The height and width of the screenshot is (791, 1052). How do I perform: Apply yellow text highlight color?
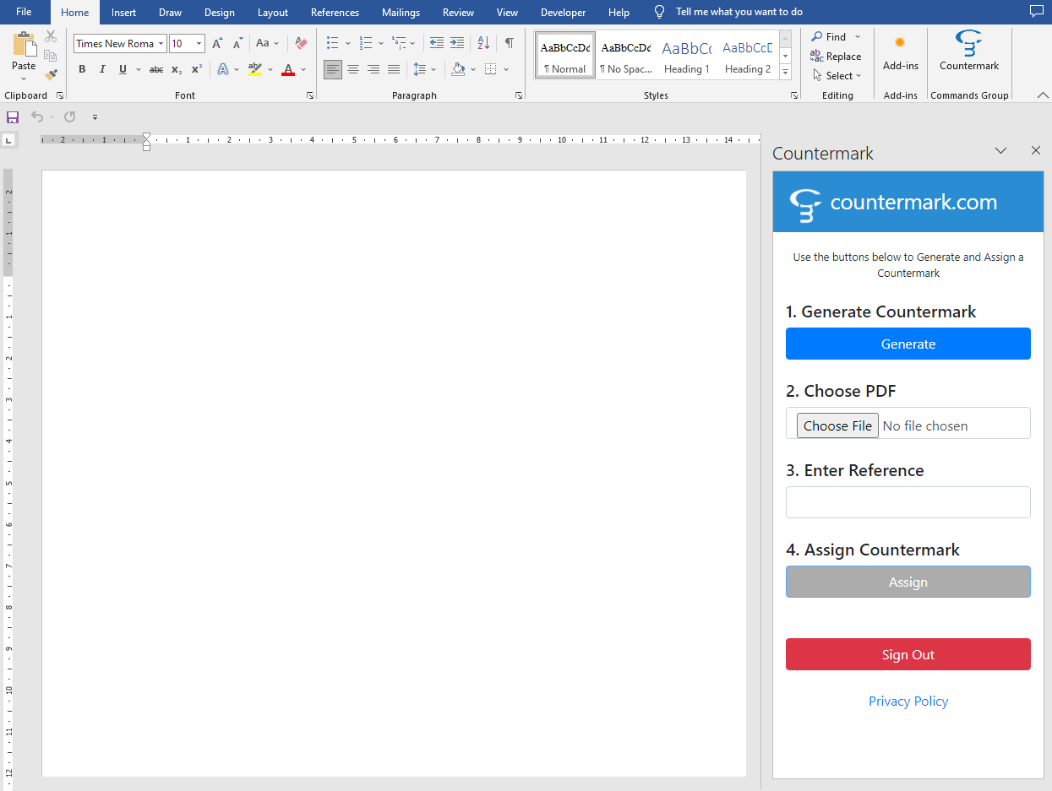(254, 69)
